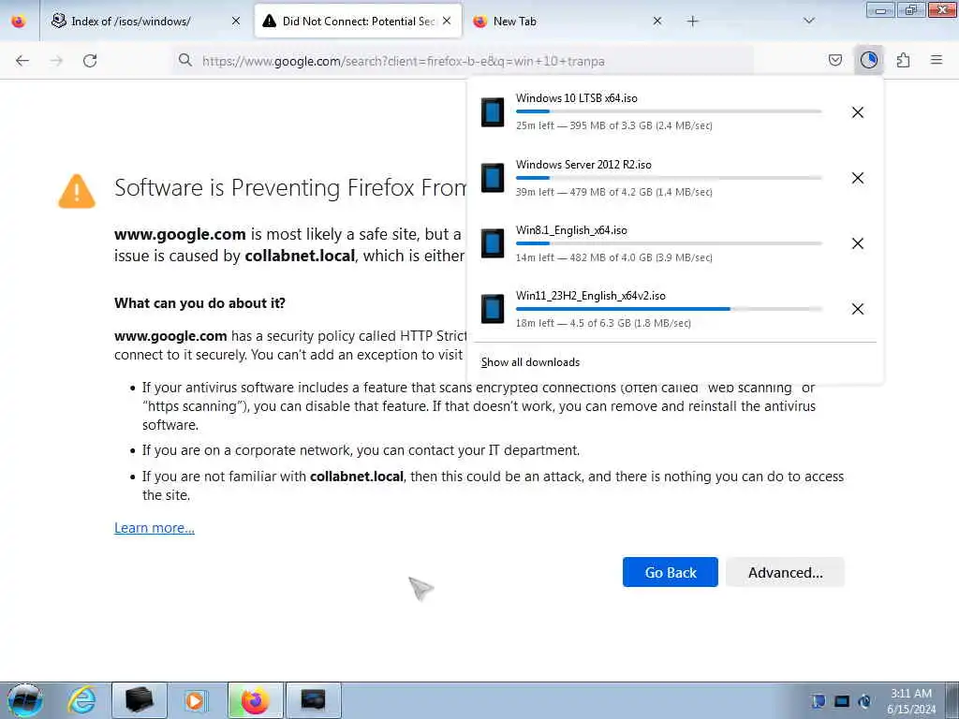Close the Did Not Connect tab

[447, 21]
